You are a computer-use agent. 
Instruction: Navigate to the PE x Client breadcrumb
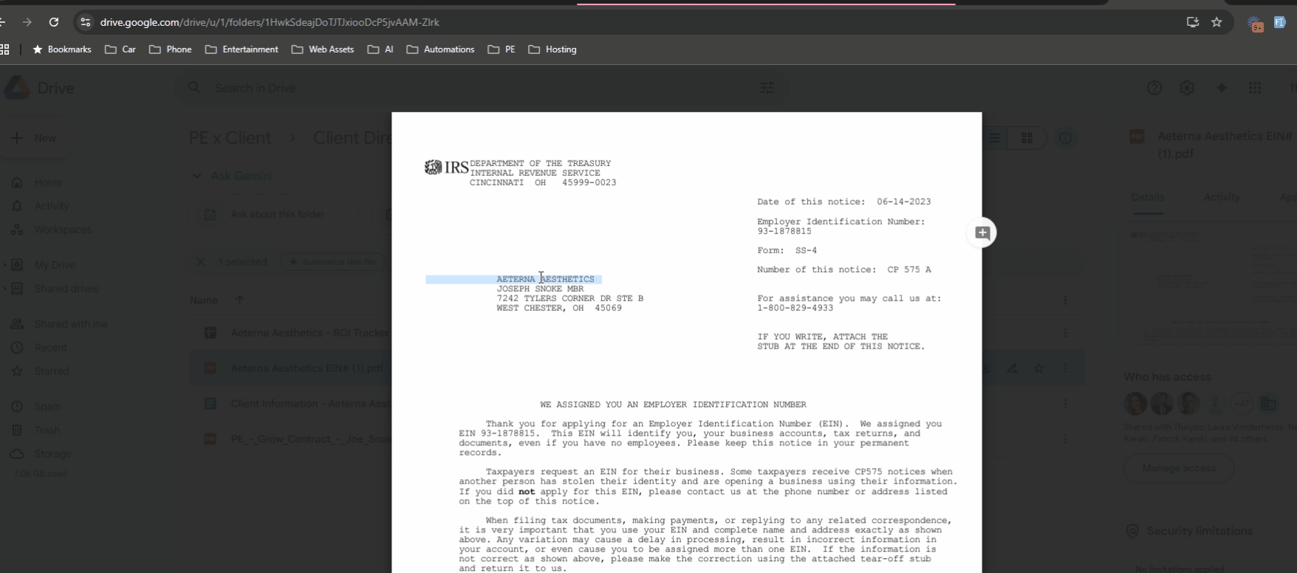click(x=230, y=138)
